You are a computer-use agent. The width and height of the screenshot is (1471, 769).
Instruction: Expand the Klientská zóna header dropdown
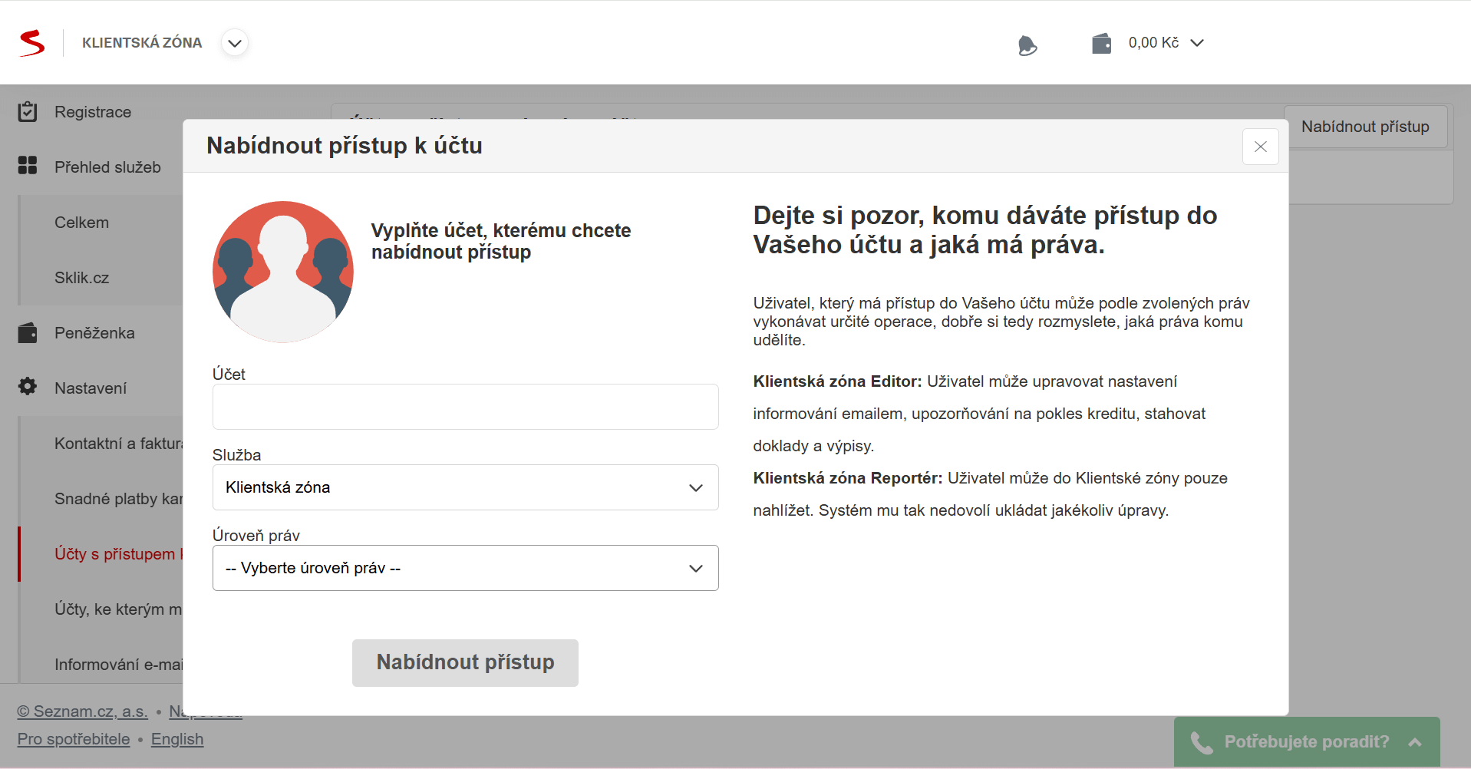pyautogui.click(x=235, y=43)
